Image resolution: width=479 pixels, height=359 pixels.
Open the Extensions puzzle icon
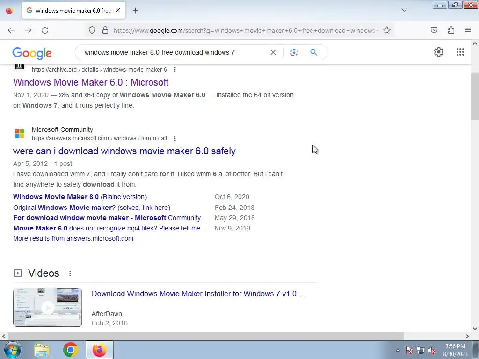click(x=451, y=30)
